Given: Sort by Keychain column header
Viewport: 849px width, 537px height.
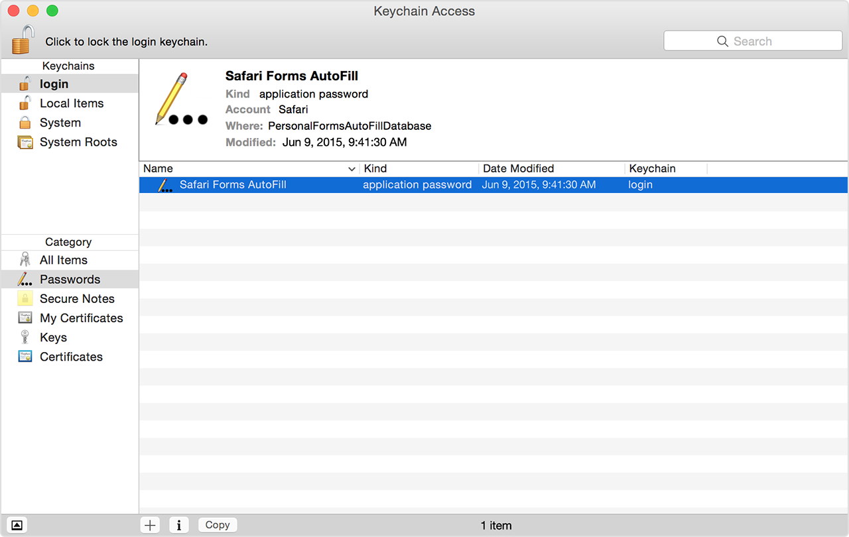Looking at the screenshot, I should coord(666,168).
